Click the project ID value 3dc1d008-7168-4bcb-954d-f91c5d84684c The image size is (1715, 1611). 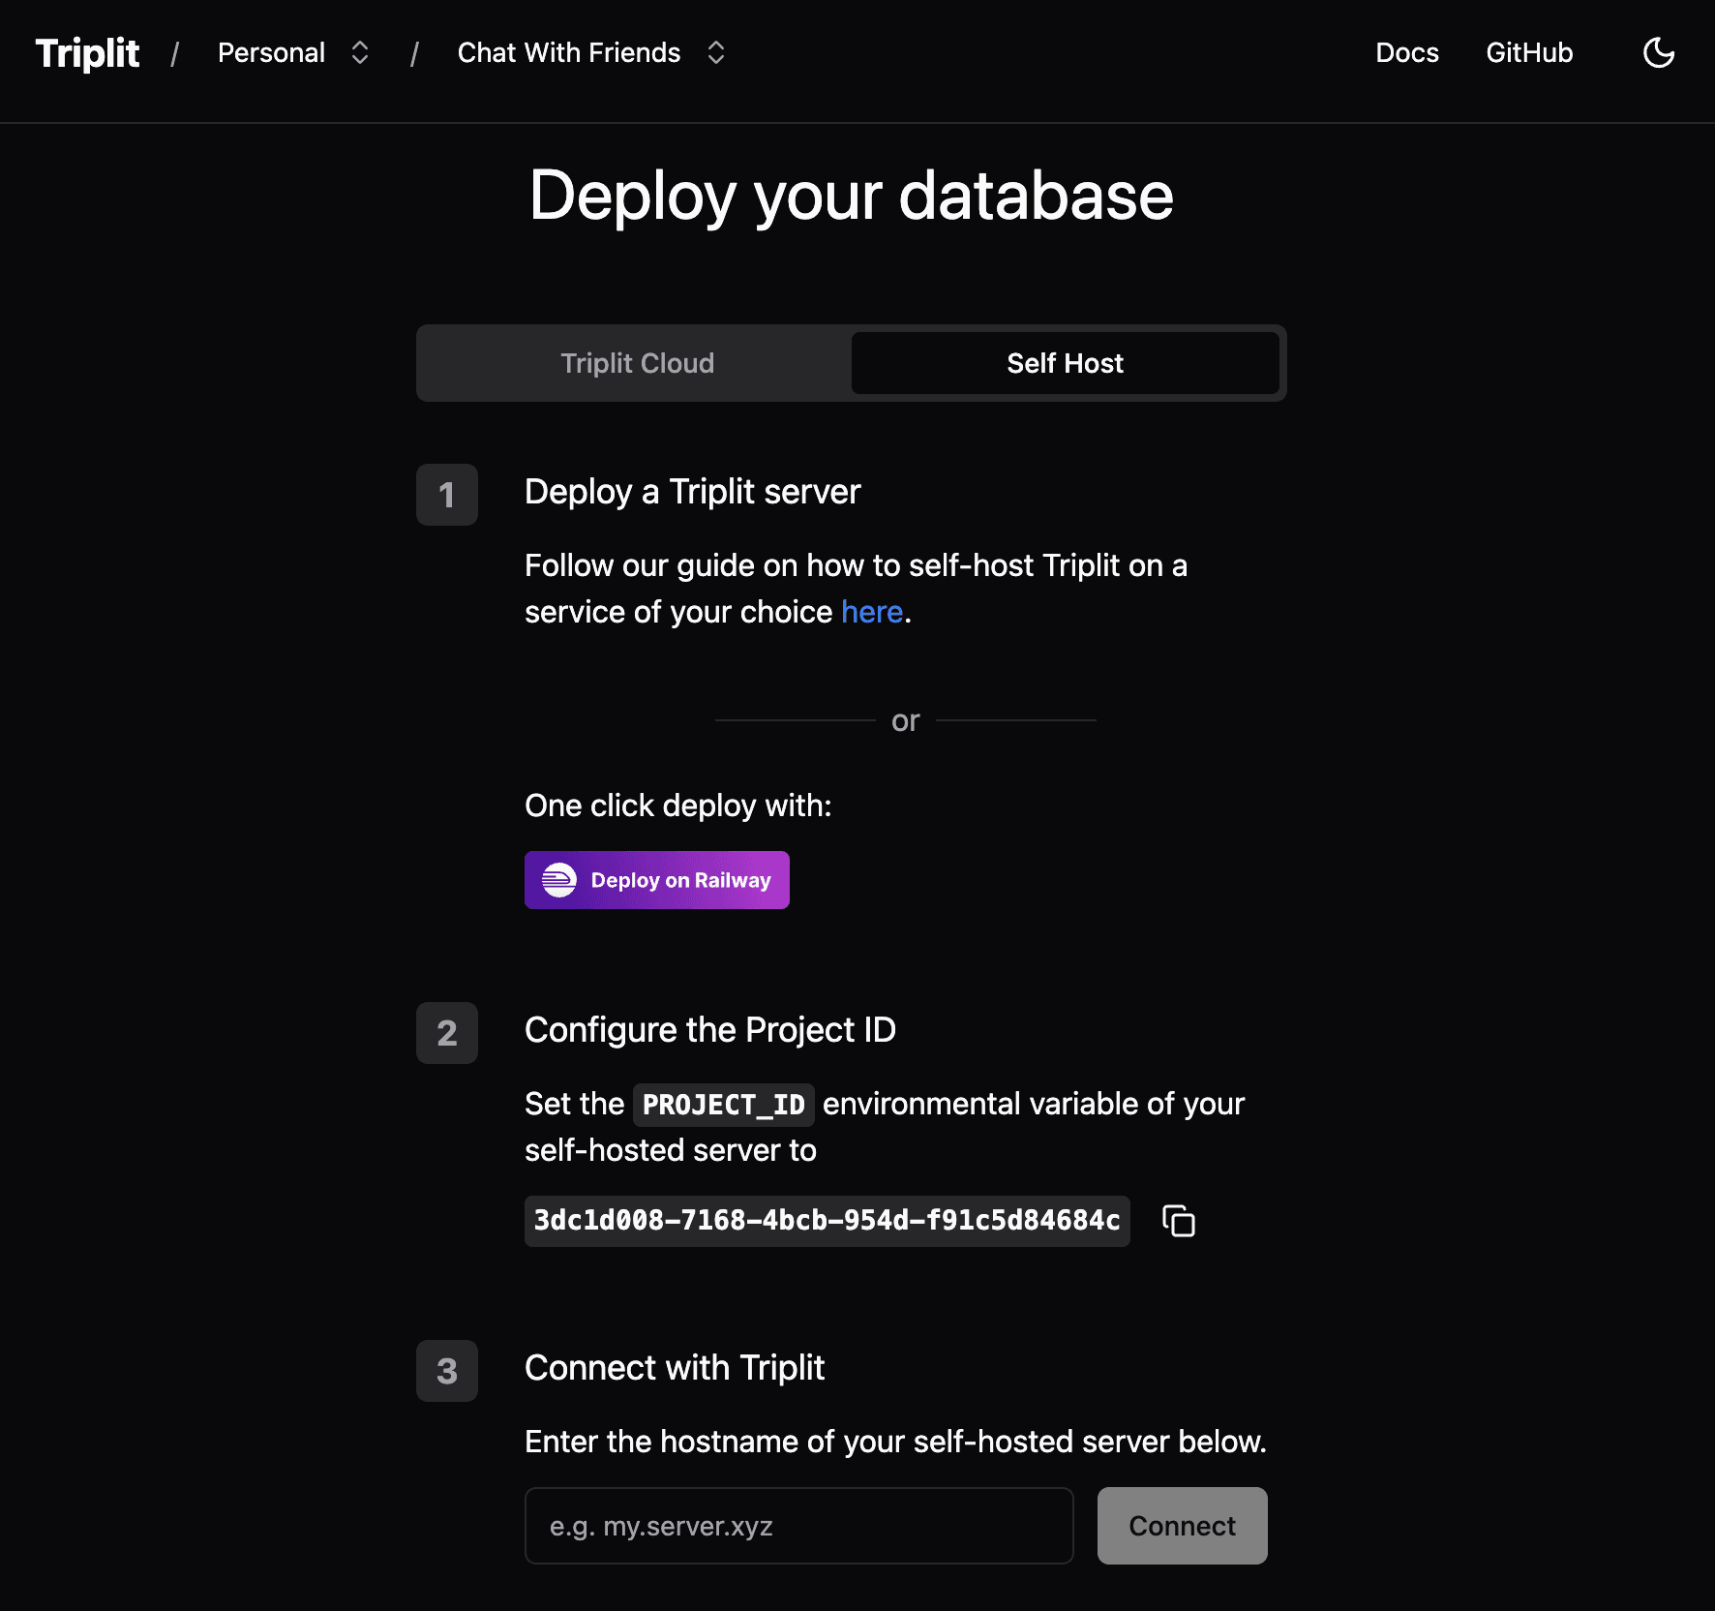tap(827, 1221)
